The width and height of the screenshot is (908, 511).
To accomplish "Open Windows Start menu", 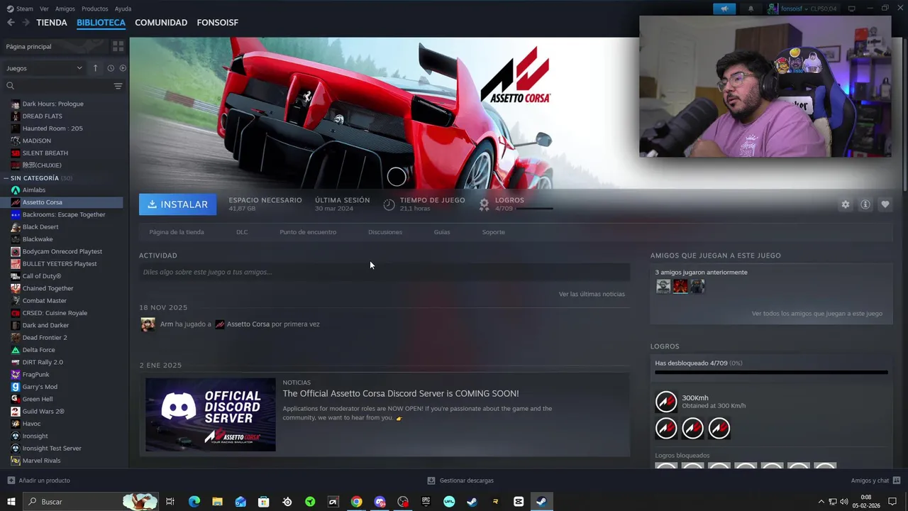I will [x=11, y=502].
